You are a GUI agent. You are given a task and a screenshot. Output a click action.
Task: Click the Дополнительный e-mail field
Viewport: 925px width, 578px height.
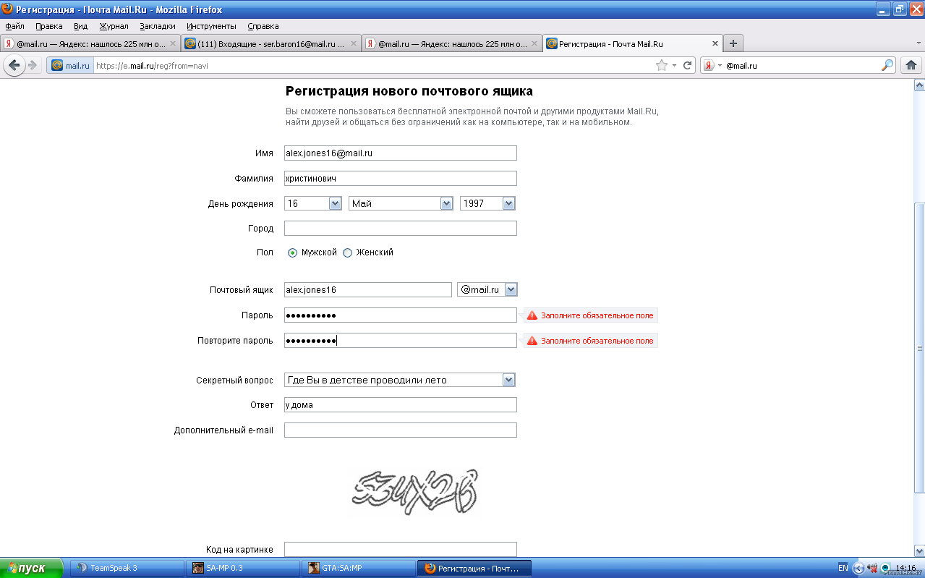coord(401,430)
